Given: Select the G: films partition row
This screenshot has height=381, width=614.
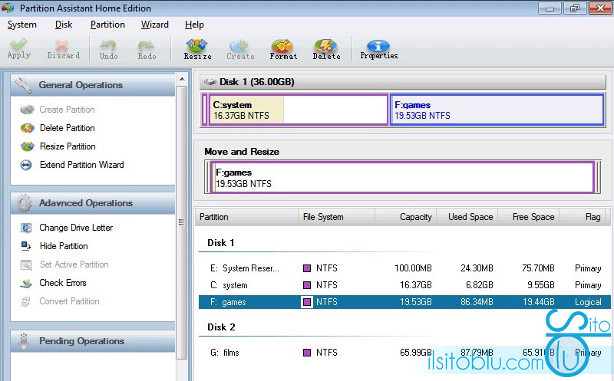Looking at the screenshot, I should (x=404, y=353).
